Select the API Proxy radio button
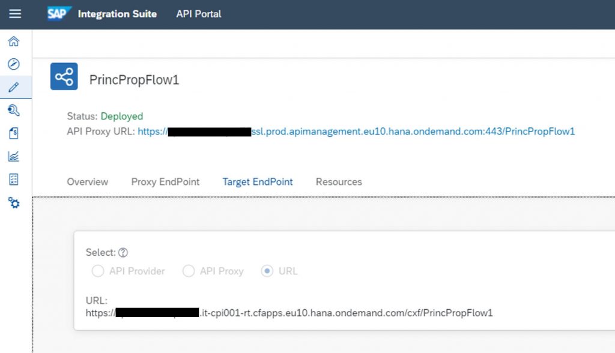615x353 pixels. click(189, 271)
